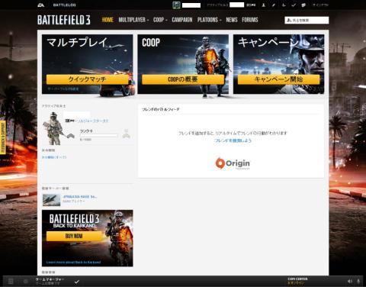The width and height of the screenshot is (366, 287).
Task: Click the Battlefield 3 logo
Action: coord(64,20)
